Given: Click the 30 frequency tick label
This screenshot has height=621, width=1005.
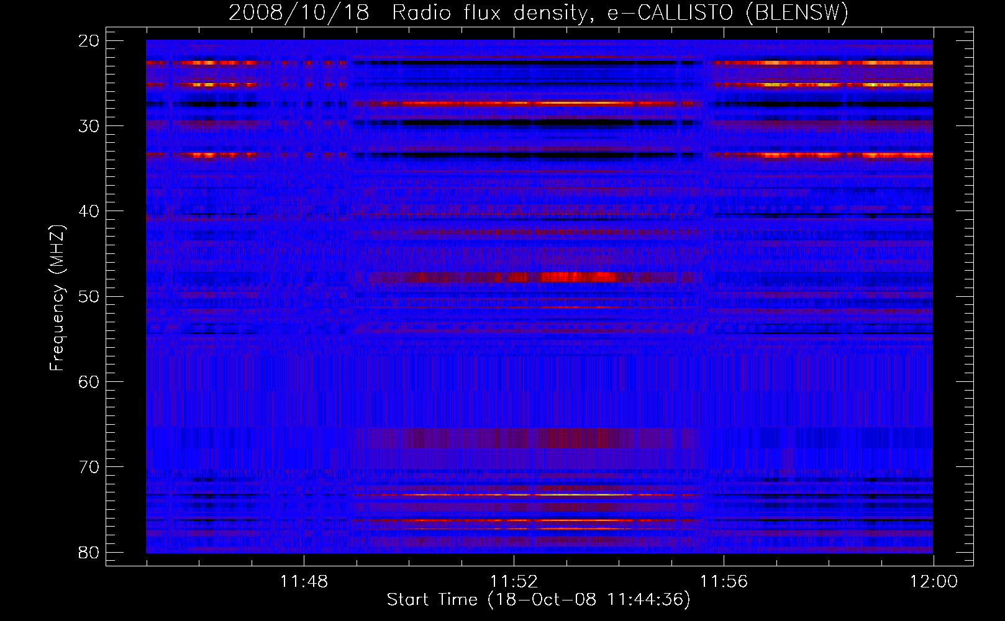Looking at the screenshot, I should [x=90, y=126].
